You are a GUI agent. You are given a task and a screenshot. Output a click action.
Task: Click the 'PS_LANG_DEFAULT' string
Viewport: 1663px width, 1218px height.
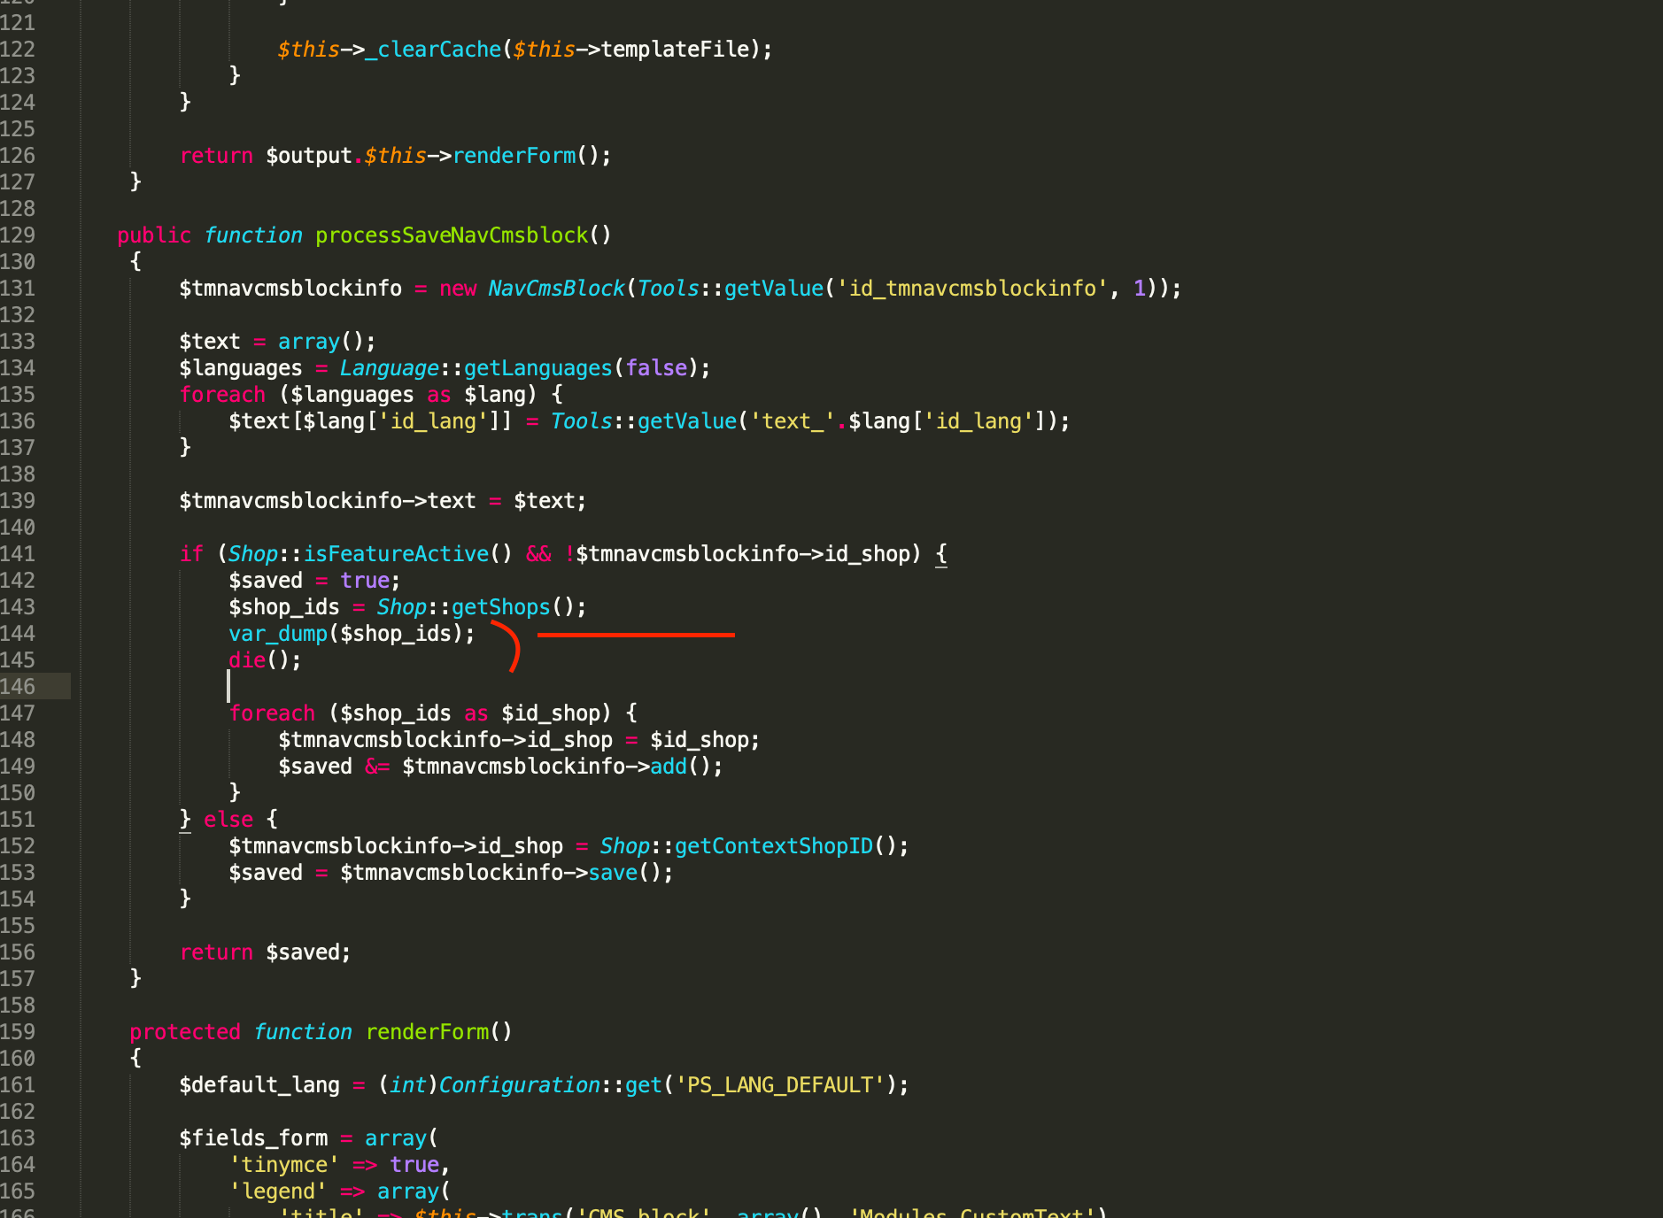tap(780, 1085)
